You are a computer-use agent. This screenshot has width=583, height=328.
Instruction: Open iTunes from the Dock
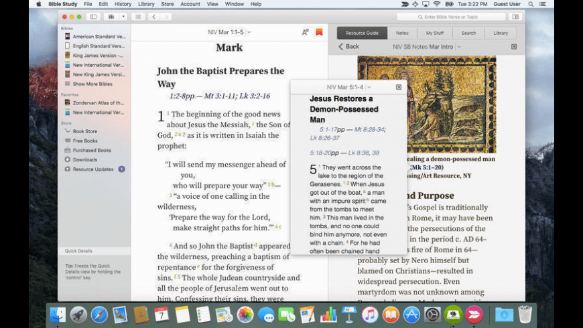click(x=370, y=315)
